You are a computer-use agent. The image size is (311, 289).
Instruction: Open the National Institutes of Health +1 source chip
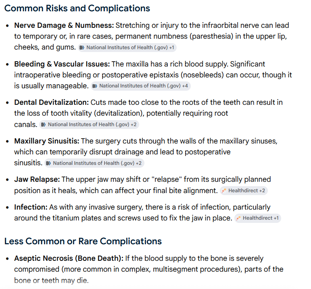tap(127, 48)
